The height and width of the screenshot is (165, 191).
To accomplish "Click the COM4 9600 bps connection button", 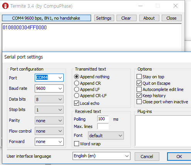I will tap(46, 18).
